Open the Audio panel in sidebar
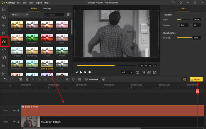 4,25
